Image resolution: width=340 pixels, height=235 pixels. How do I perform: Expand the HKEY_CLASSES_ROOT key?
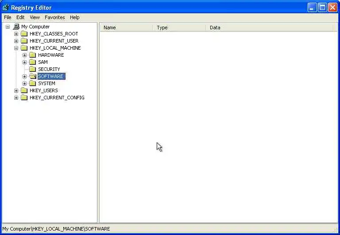tap(16, 34)
